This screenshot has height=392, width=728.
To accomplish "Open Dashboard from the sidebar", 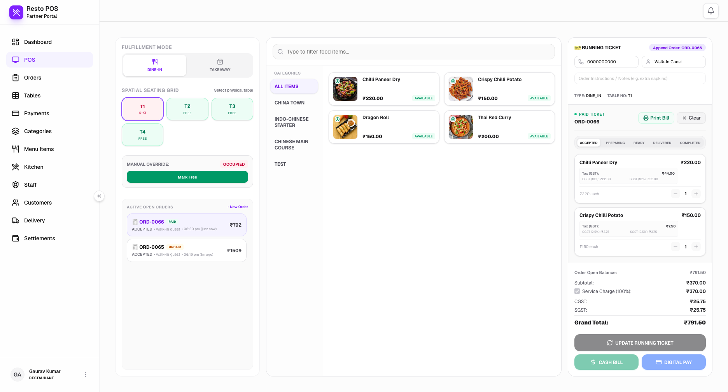I will (x=49, y=42).
